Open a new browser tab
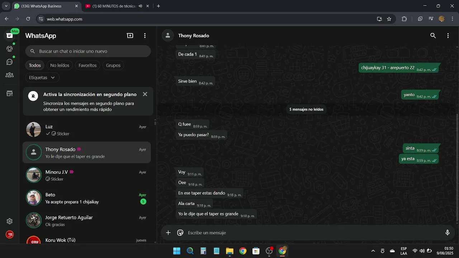Viewport: 459px width, 258px height. (x=158, y=6)
